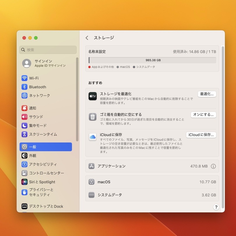Go back using the chevron beside ストレージ
This screenshot has height=236, width=236.
pyautogui.click(x=87, y=38)
